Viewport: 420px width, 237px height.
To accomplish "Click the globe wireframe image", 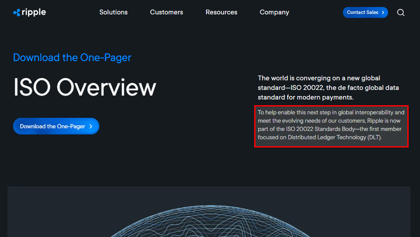I will (209, 212).
